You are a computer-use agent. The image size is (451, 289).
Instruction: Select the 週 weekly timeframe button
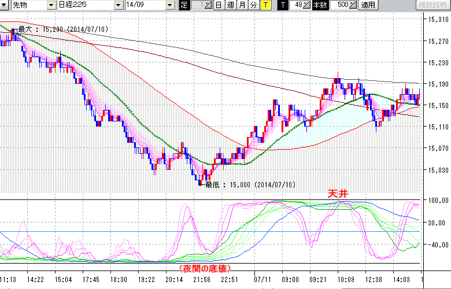[230, 5]
